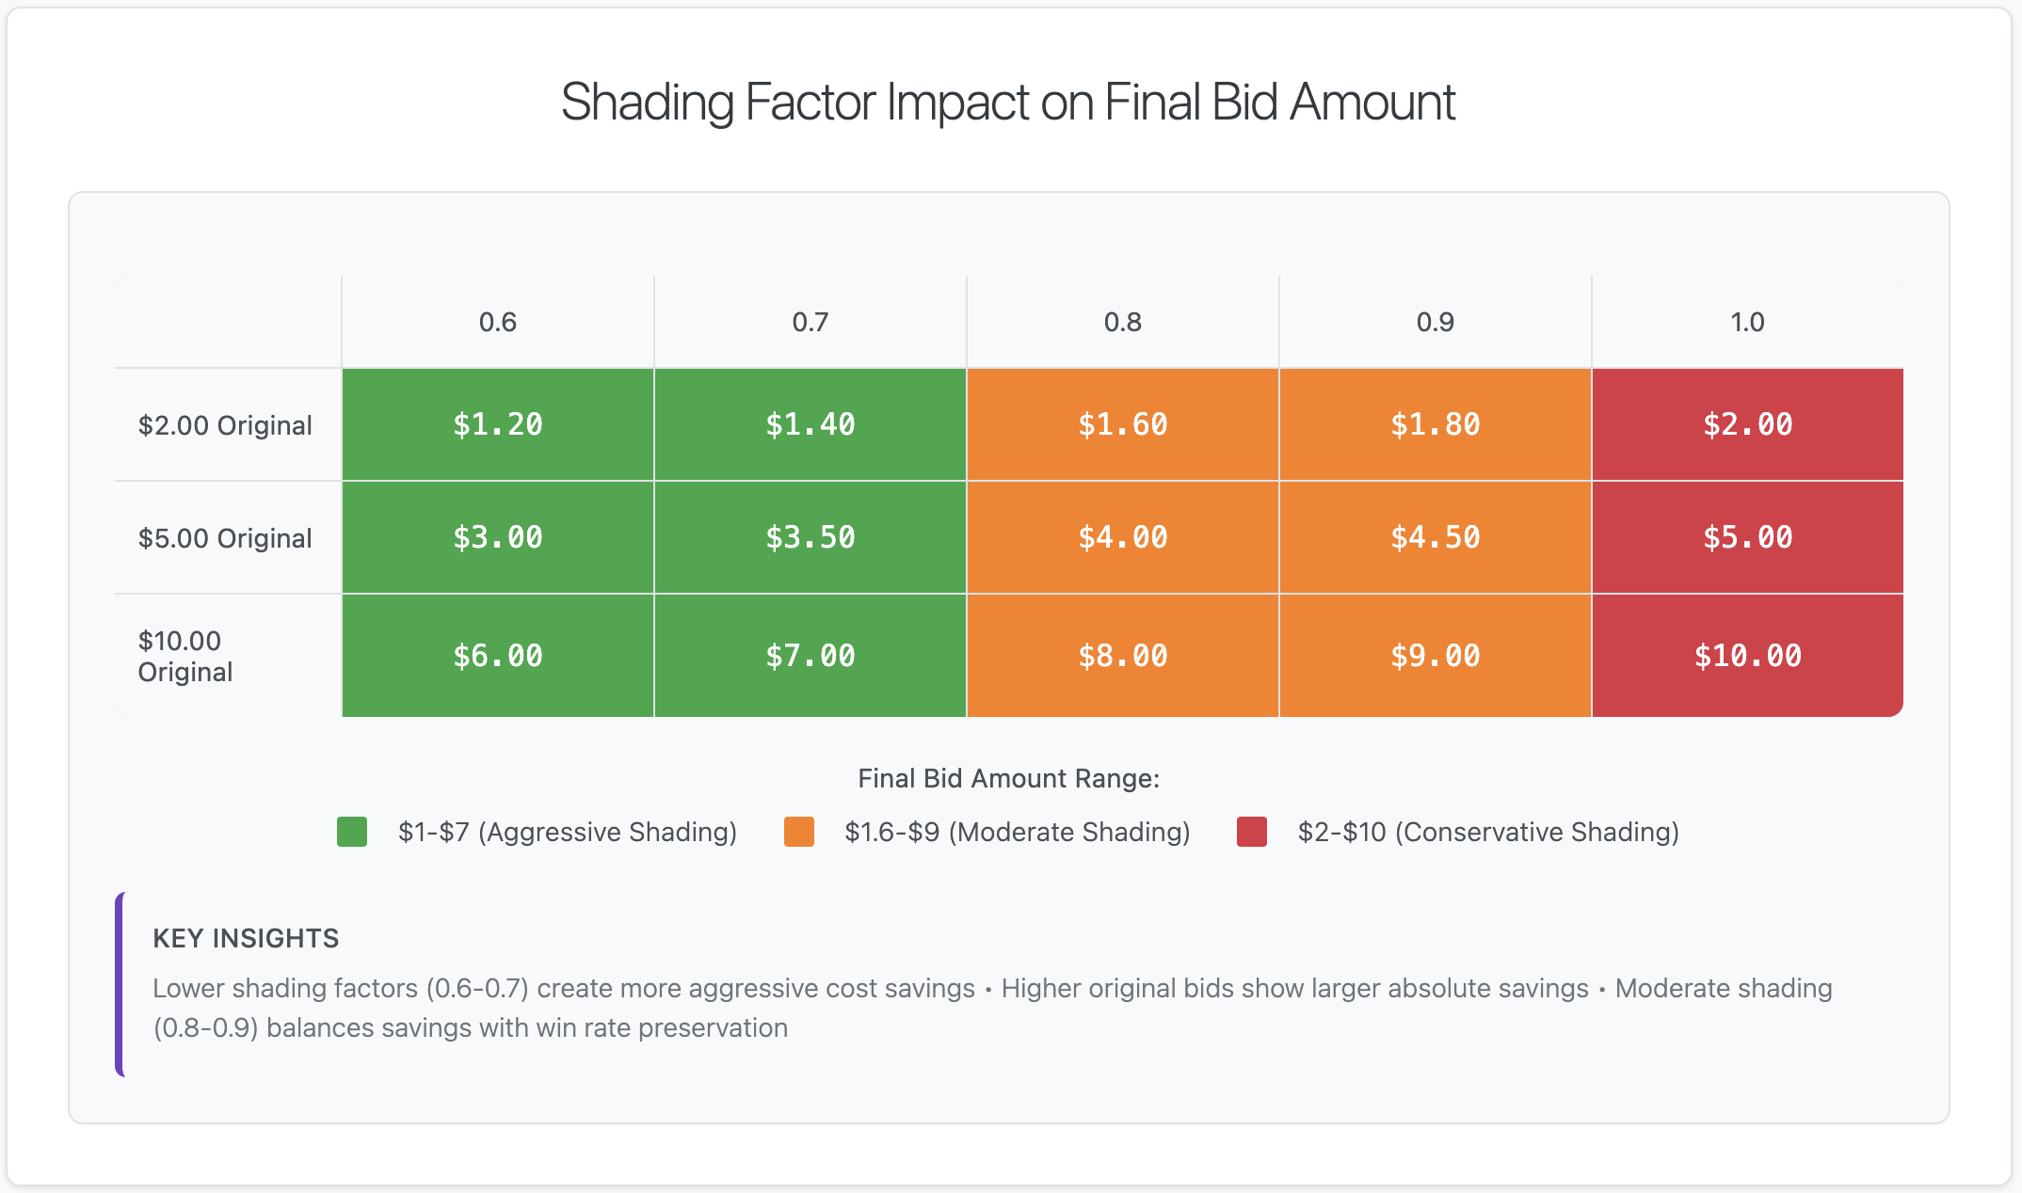Click the orange Moderate Shading legend swatch
2022x1193 pixels.
point(799,832)
